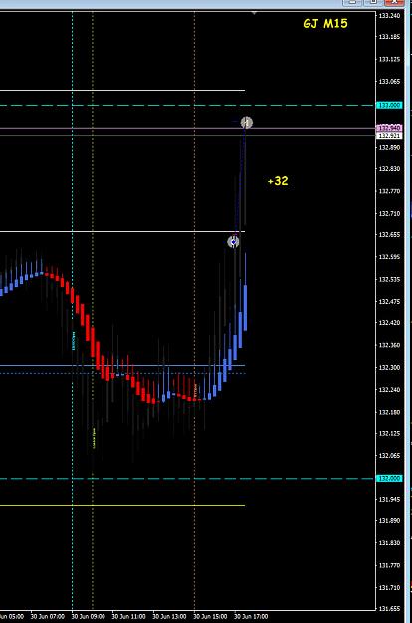Click the cyan 133.000 price tag
Image resolution: width=412 pixels, height=623 pixels.
[389, 105]
